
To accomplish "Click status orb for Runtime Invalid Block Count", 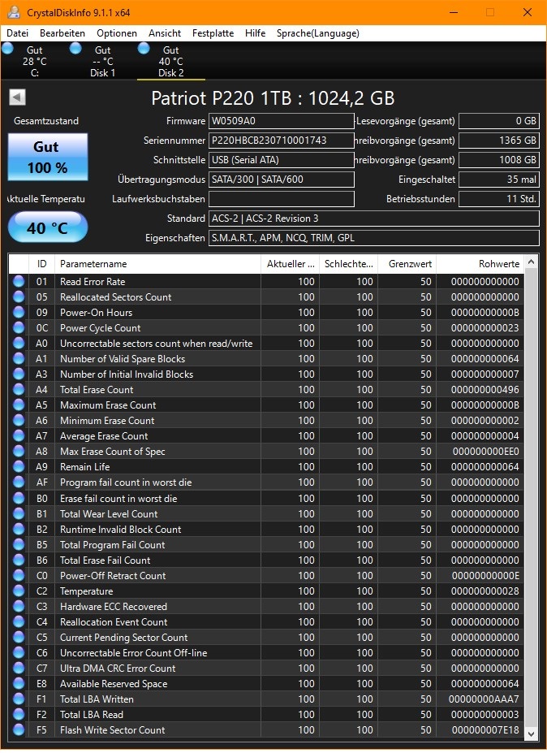I will [x=19, y=530].
